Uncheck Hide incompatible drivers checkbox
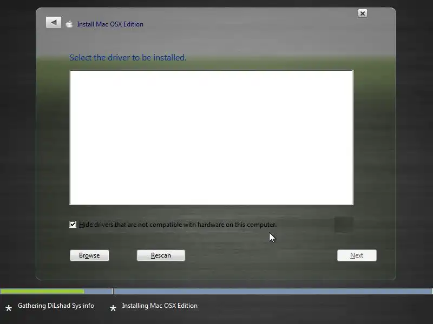Viewport: 433px width, 324px height. 73,224
